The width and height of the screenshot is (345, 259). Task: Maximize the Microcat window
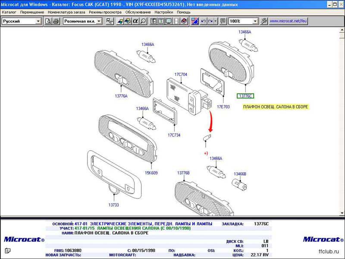click(335, 4)
